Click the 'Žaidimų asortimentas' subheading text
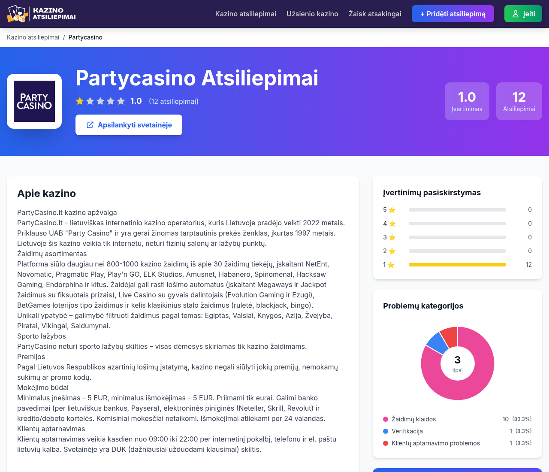 pos(52,254)
